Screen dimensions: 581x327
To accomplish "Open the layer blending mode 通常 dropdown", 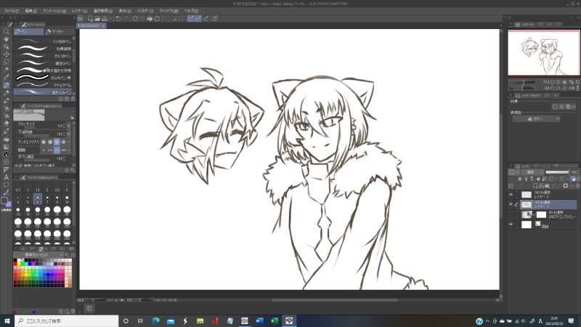I will tap(532, 172).
